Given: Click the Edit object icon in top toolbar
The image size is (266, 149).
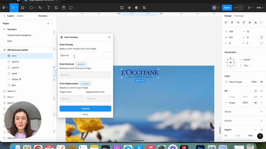Looking at the screenshot, I should 122,7.
